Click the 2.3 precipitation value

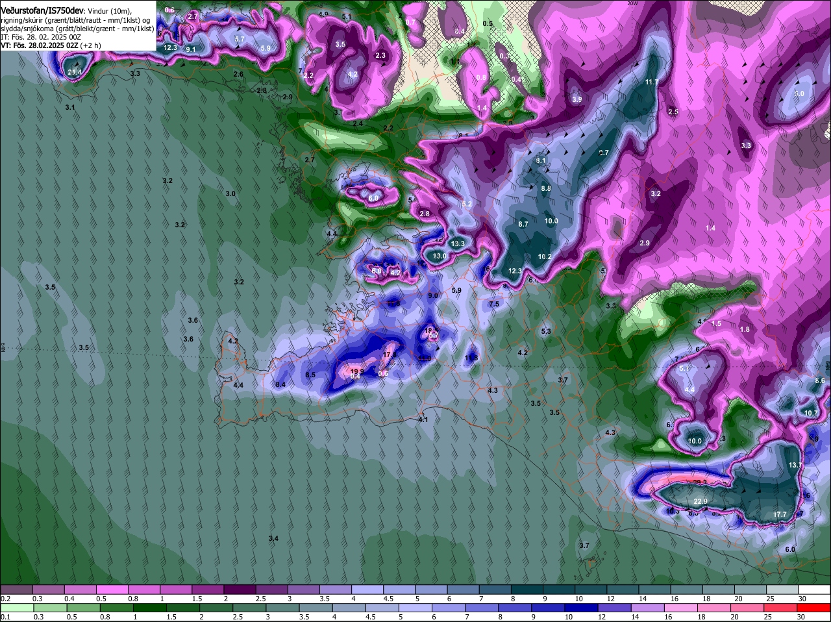click(380, 55)
